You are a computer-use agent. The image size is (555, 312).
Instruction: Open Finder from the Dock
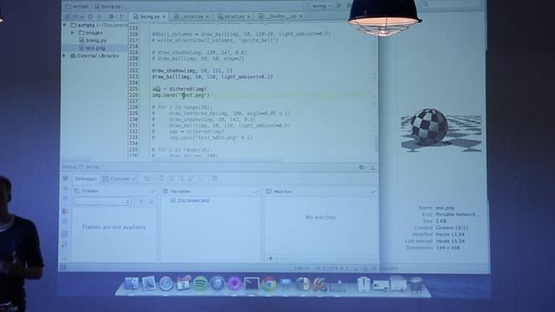click(x=132, y=283)
